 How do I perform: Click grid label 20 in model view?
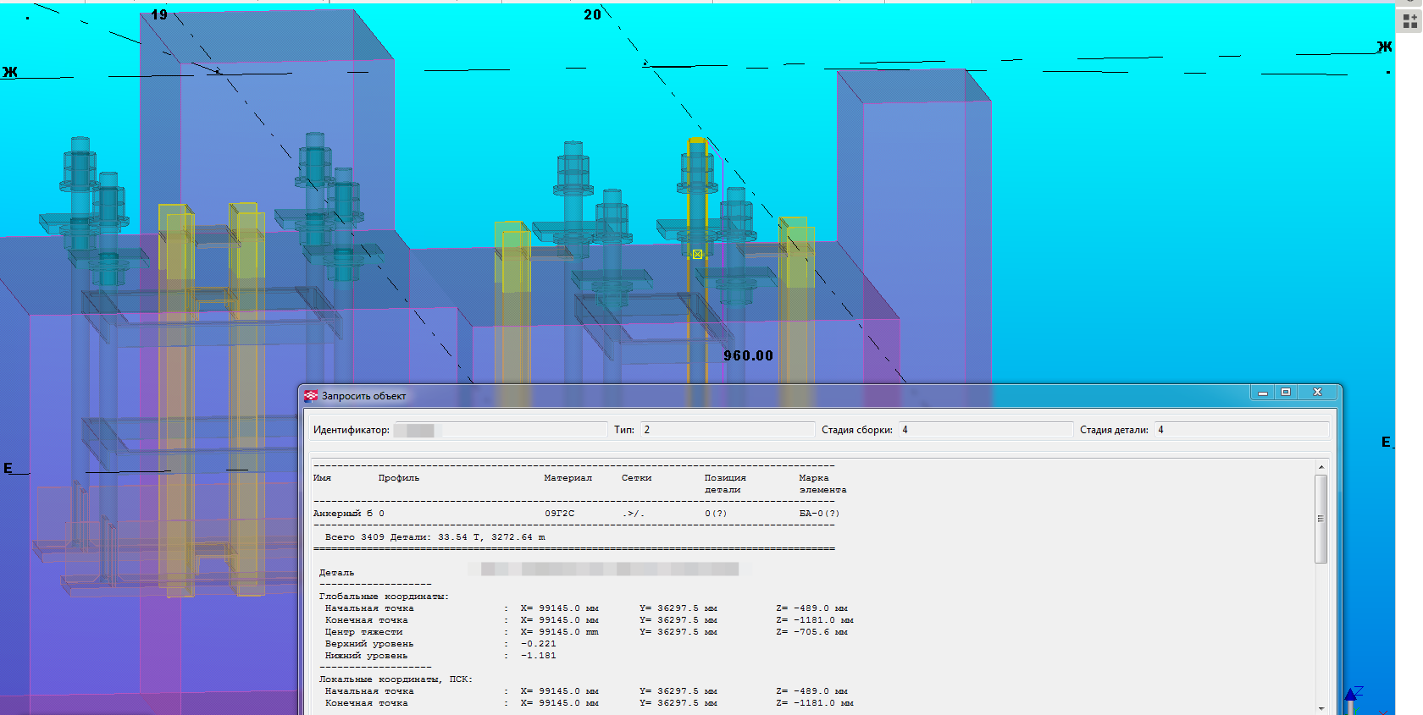[592, 14]
